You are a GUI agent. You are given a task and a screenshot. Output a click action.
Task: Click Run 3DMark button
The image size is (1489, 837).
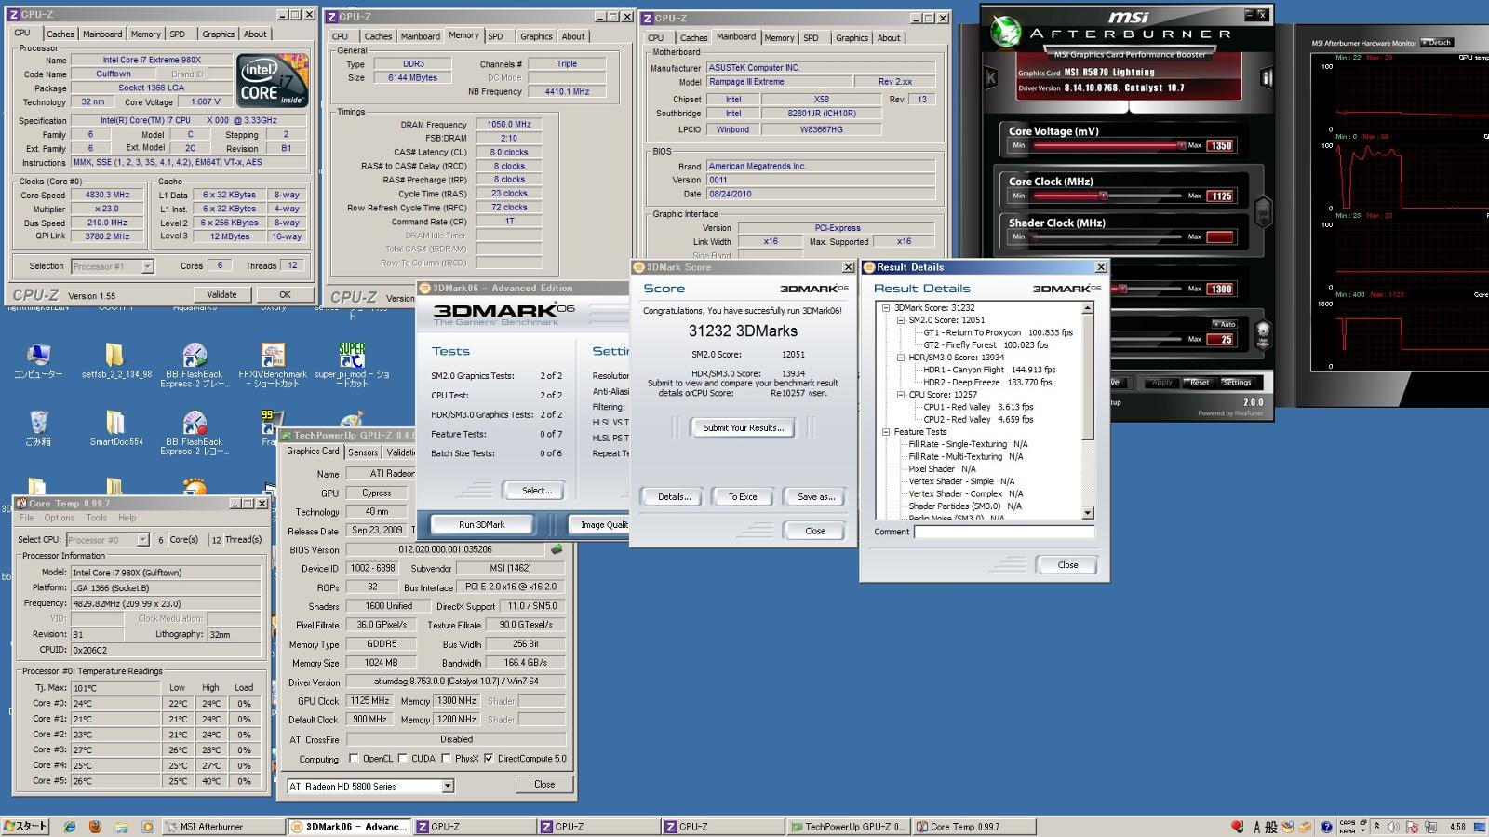pos(482,524)
